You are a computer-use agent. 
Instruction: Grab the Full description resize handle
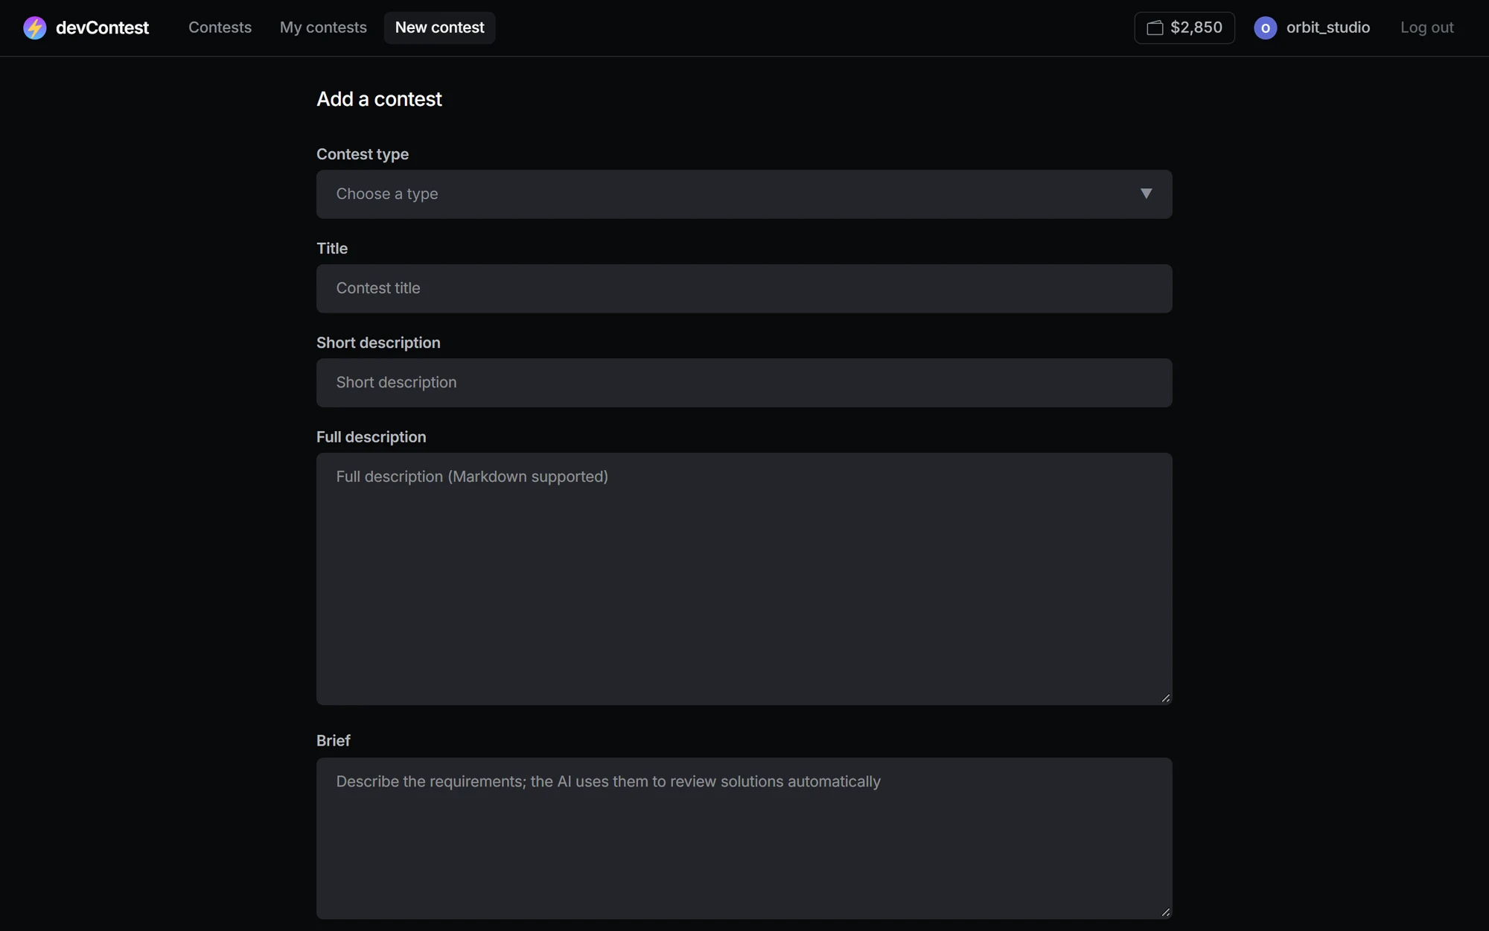[x=1165, y=698]
